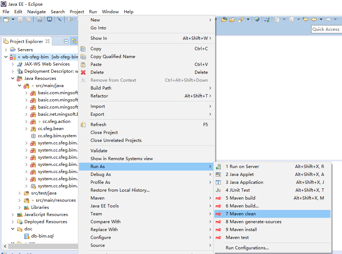Screen dimensions: 342x254
Task: Click the Open Task folder toolbar icon
Action: [x=232, y=20]
